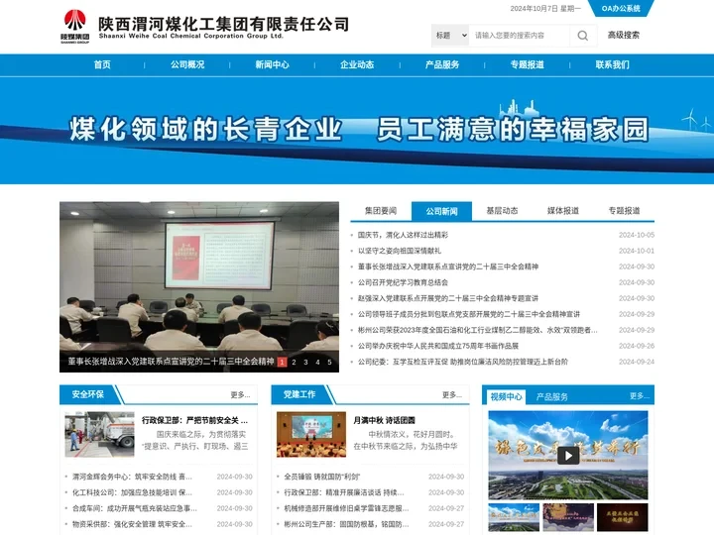Open 全员锤炼 铸就国防“利剑” item
Image resolution: width=714 pixels, height=535 pixels.
(x=322, y=477)
